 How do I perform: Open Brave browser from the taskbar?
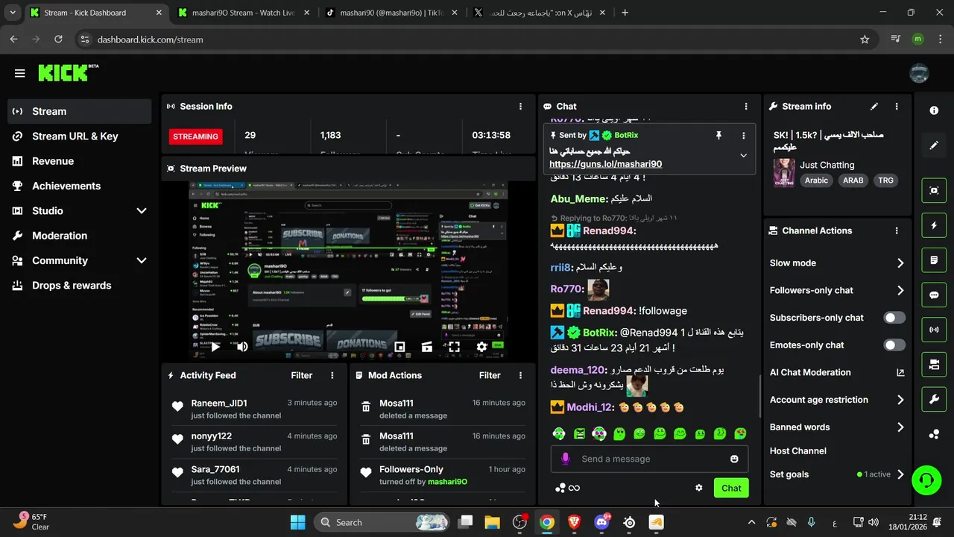[574, 522]
